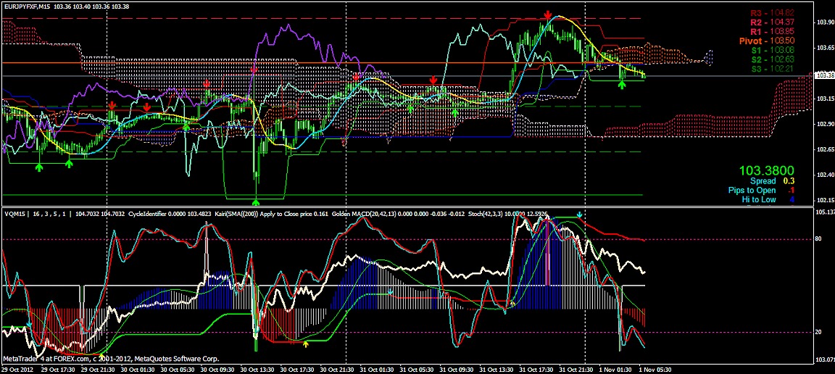Screen dimensions: 835x374
Task: Click the red sell arrow at chart peak
Action: tap(547, 15)
